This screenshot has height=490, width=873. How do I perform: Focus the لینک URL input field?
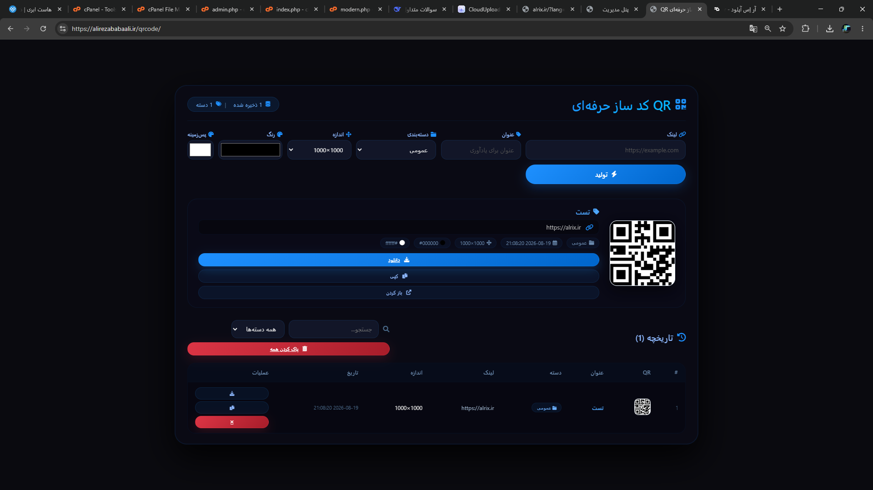pos(605,150)
